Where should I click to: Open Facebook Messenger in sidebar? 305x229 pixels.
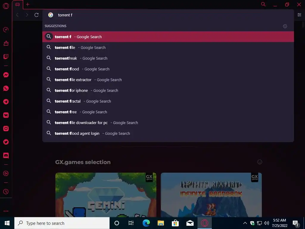pos(6,75)
